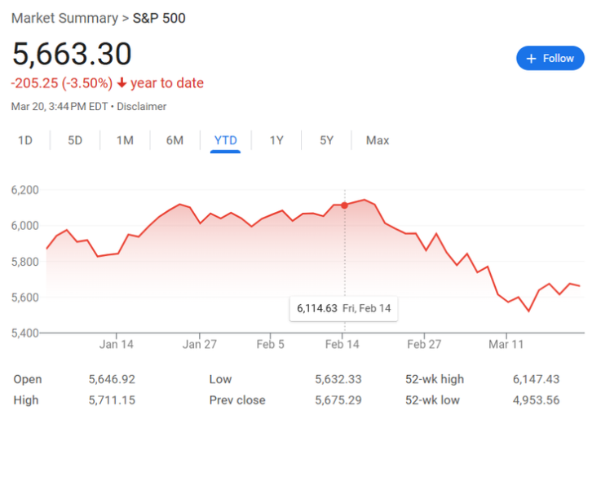Screen dimensions: 601x481
Task: Click the High value 5,711.15
Action: [112, 400]
